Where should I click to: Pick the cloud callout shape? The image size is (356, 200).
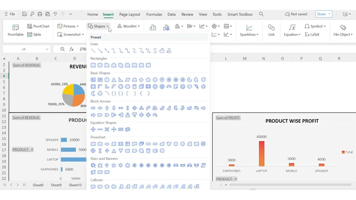click(x=114, y=187)
